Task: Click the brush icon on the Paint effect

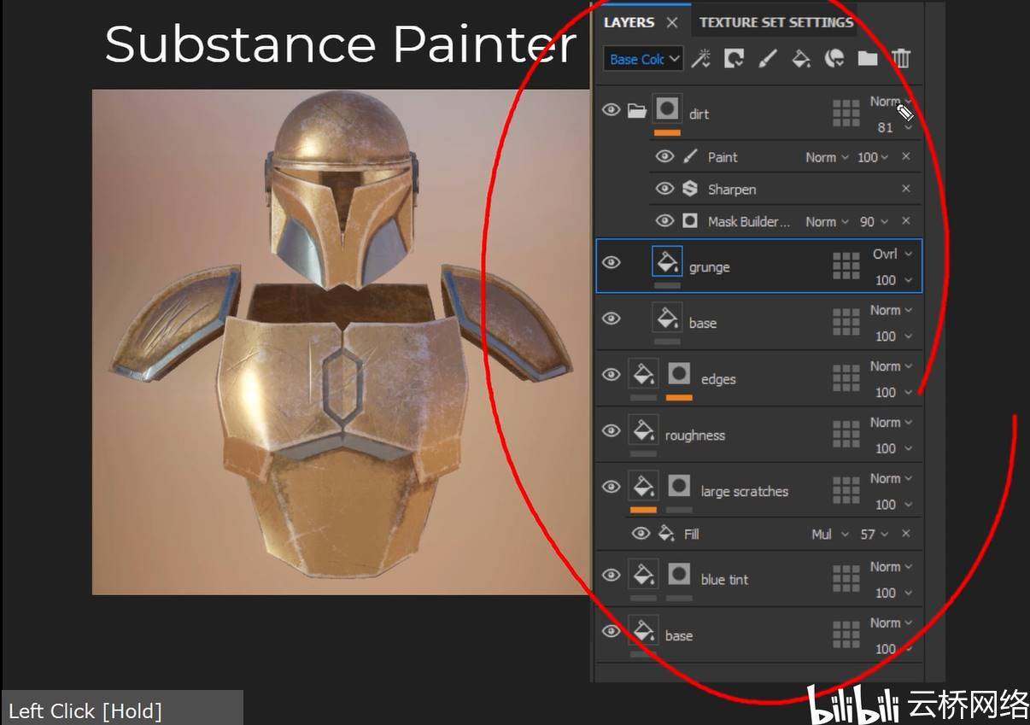Action: (x=690, y=156)
